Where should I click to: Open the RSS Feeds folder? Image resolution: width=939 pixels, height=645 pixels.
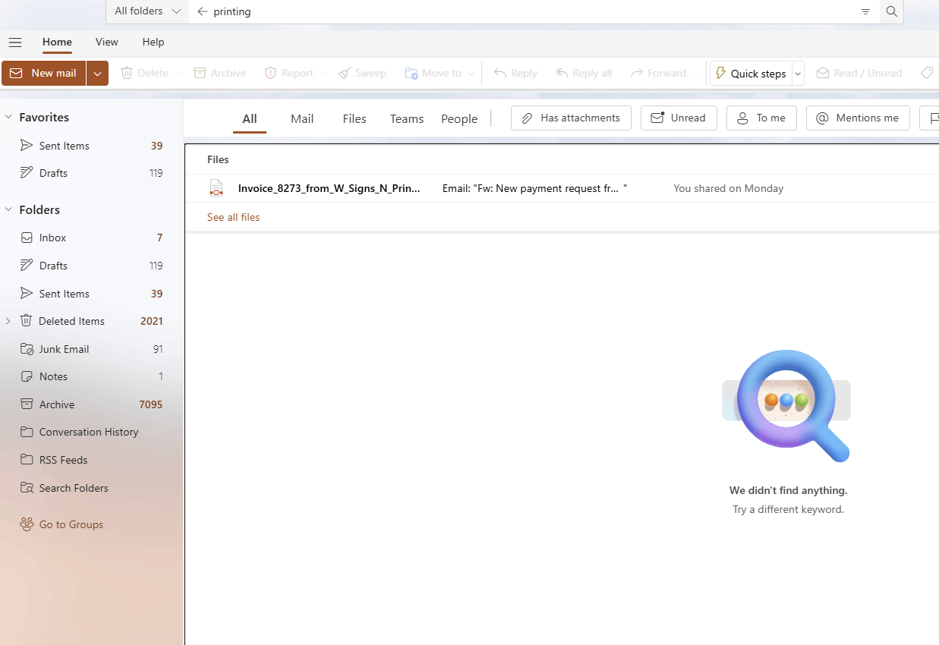pyautogui.click(x=91, y=460)
